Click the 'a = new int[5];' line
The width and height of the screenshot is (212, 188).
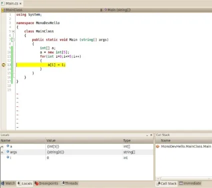coord(54,52)
